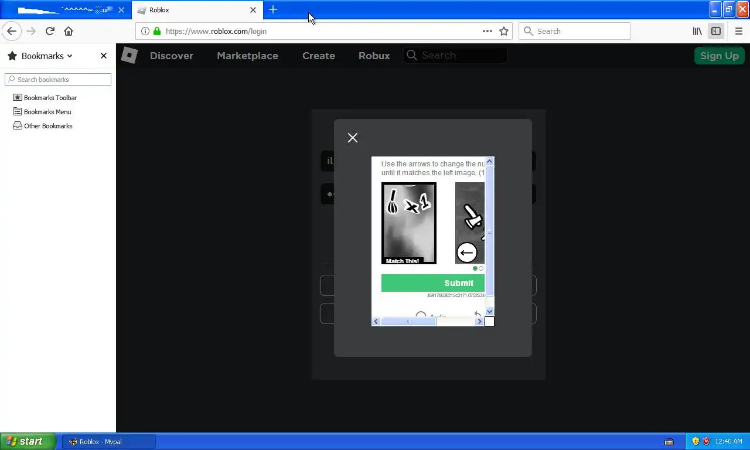The width and height of the screenshot is (750, 450).
Task: Show site information for roblox.com
Action: pos(145,31)
